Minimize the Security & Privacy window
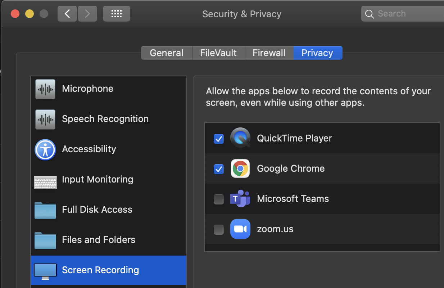The image size is (444, 288). [x=30, y=14]
